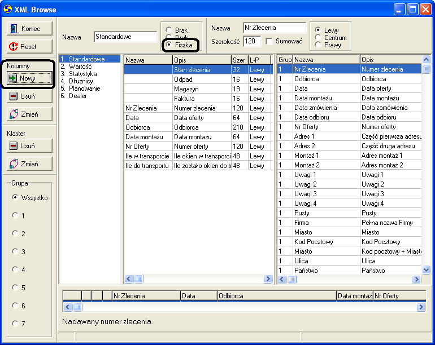
Task: Click middle table horizontal scroll left arrow
Action: tap(129, 279)
